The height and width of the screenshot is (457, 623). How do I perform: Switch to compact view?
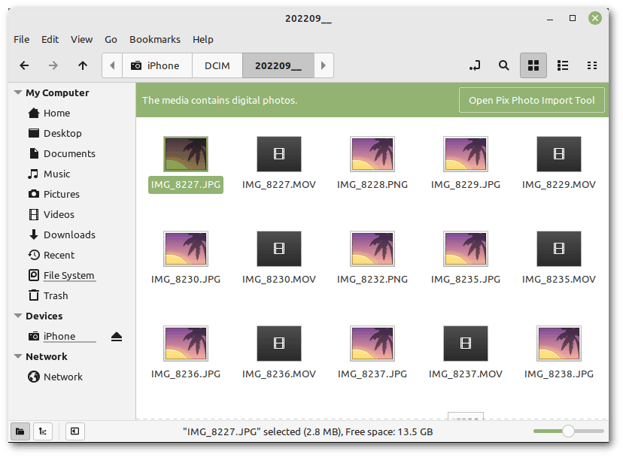click(592, 65)
